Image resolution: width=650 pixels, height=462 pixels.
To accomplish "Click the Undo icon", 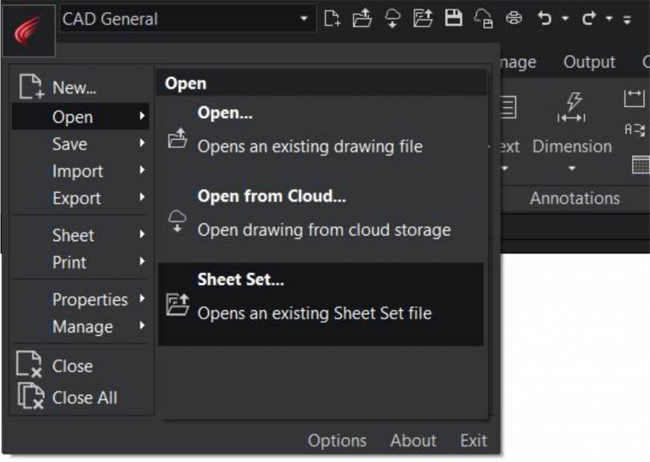I will 544,18.
